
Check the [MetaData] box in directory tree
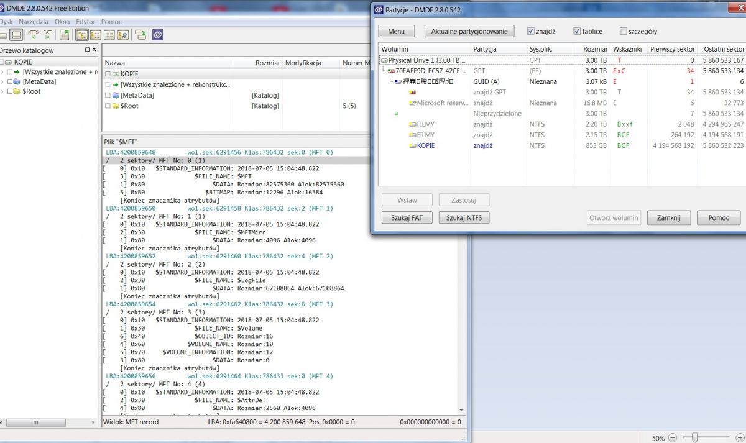click(x=9, y=81)
